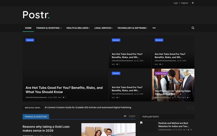Click the General tag on large featured post
Viewport: 217px width, 136px height.
point(30,40)
